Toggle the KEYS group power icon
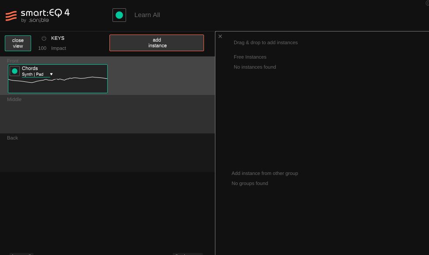Screen dimensions: 429x255 tap(44, 38)
